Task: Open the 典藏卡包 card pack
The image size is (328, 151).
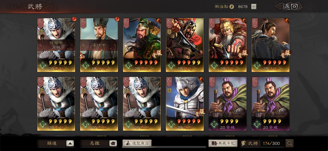Action: pyautogui.click(x=223, y=143)
